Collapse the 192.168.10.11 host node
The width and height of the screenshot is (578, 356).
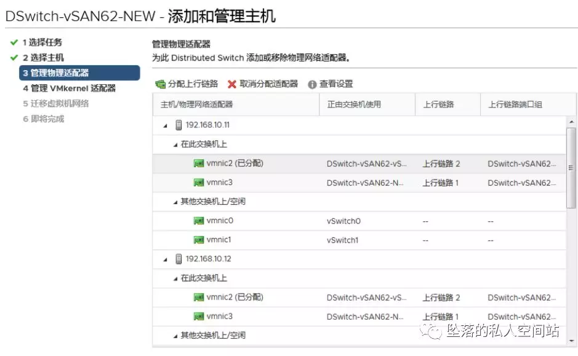166,126
